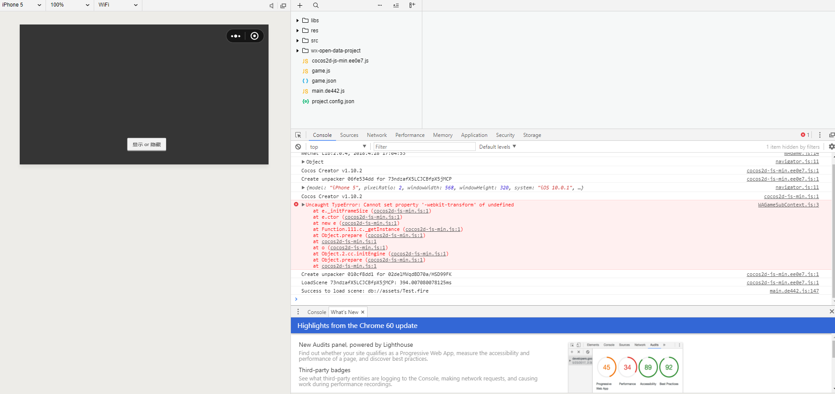Activate the element inspector picker
835x394 pixels.
pos(298,135)
